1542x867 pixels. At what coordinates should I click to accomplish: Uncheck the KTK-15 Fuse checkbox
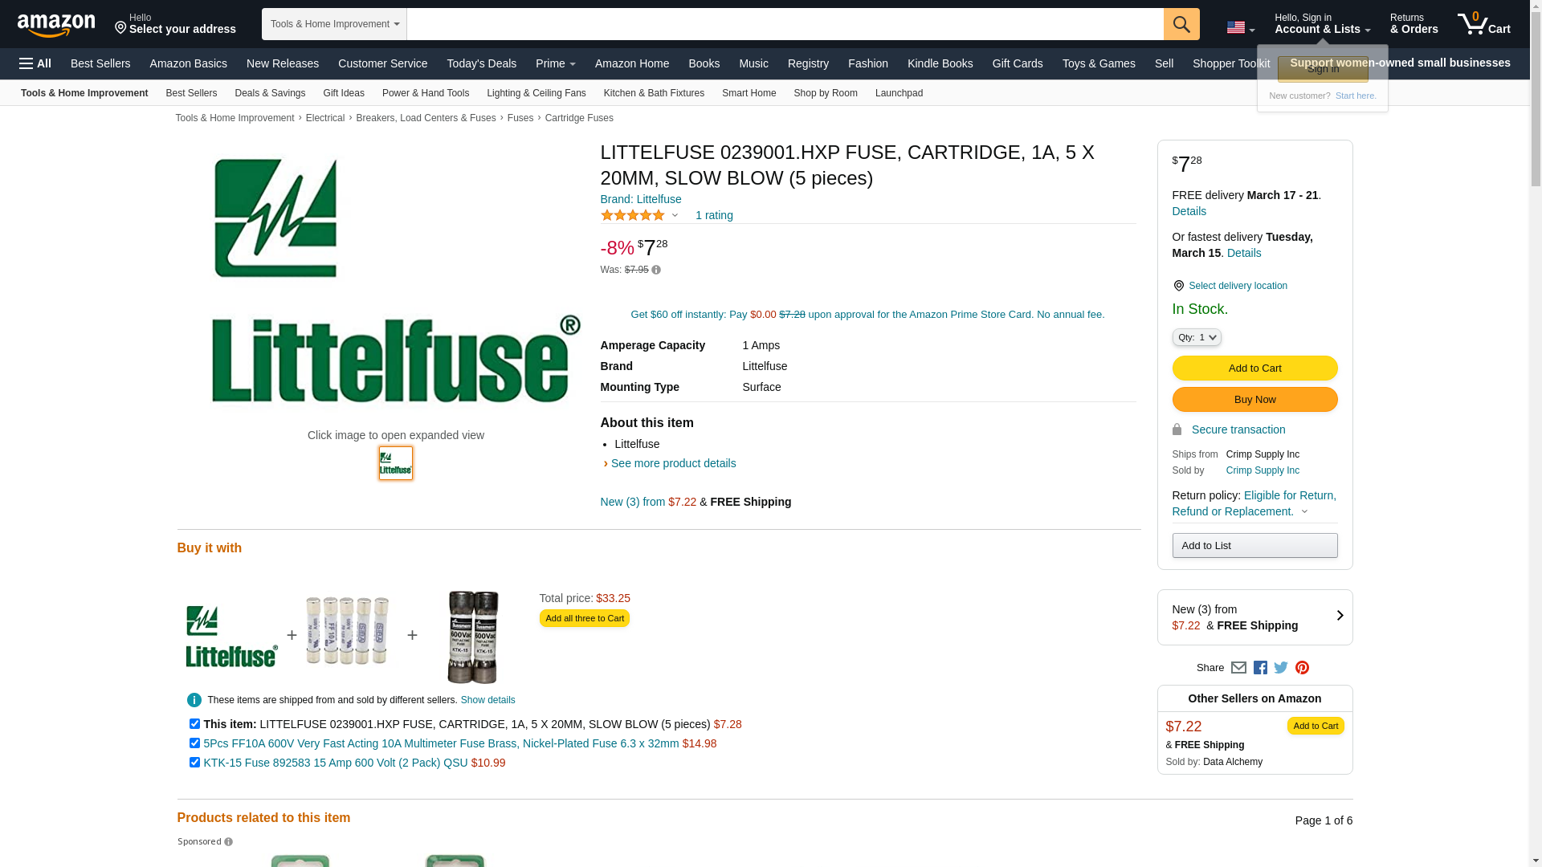coord(194,763)
